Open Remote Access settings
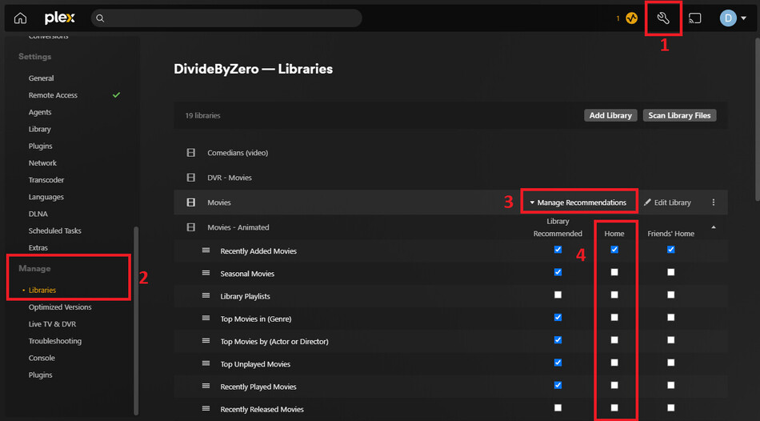The image size is (760, 421). click(x=53, y=95)
